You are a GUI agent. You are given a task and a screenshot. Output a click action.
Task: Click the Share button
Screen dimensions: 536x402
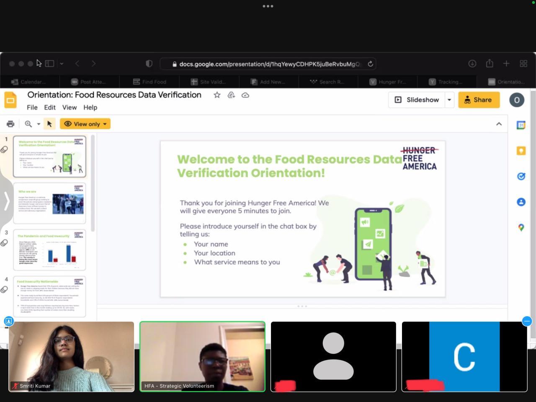(479, 100)
